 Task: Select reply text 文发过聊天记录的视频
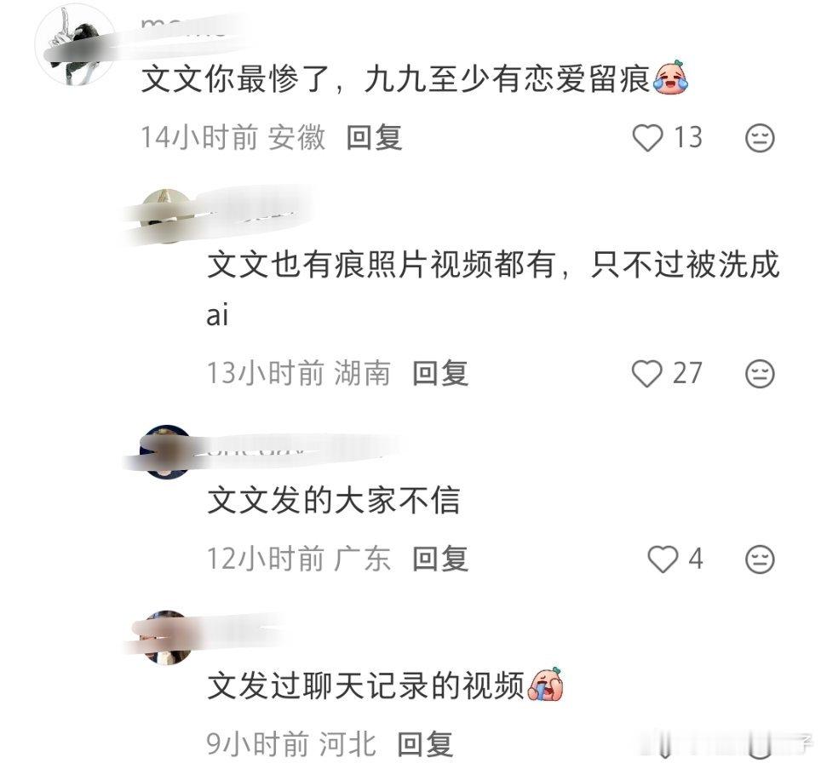(x=365, y=686)
